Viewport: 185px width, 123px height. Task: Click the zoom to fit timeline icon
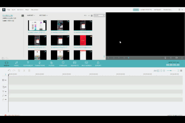pos(158,71)
